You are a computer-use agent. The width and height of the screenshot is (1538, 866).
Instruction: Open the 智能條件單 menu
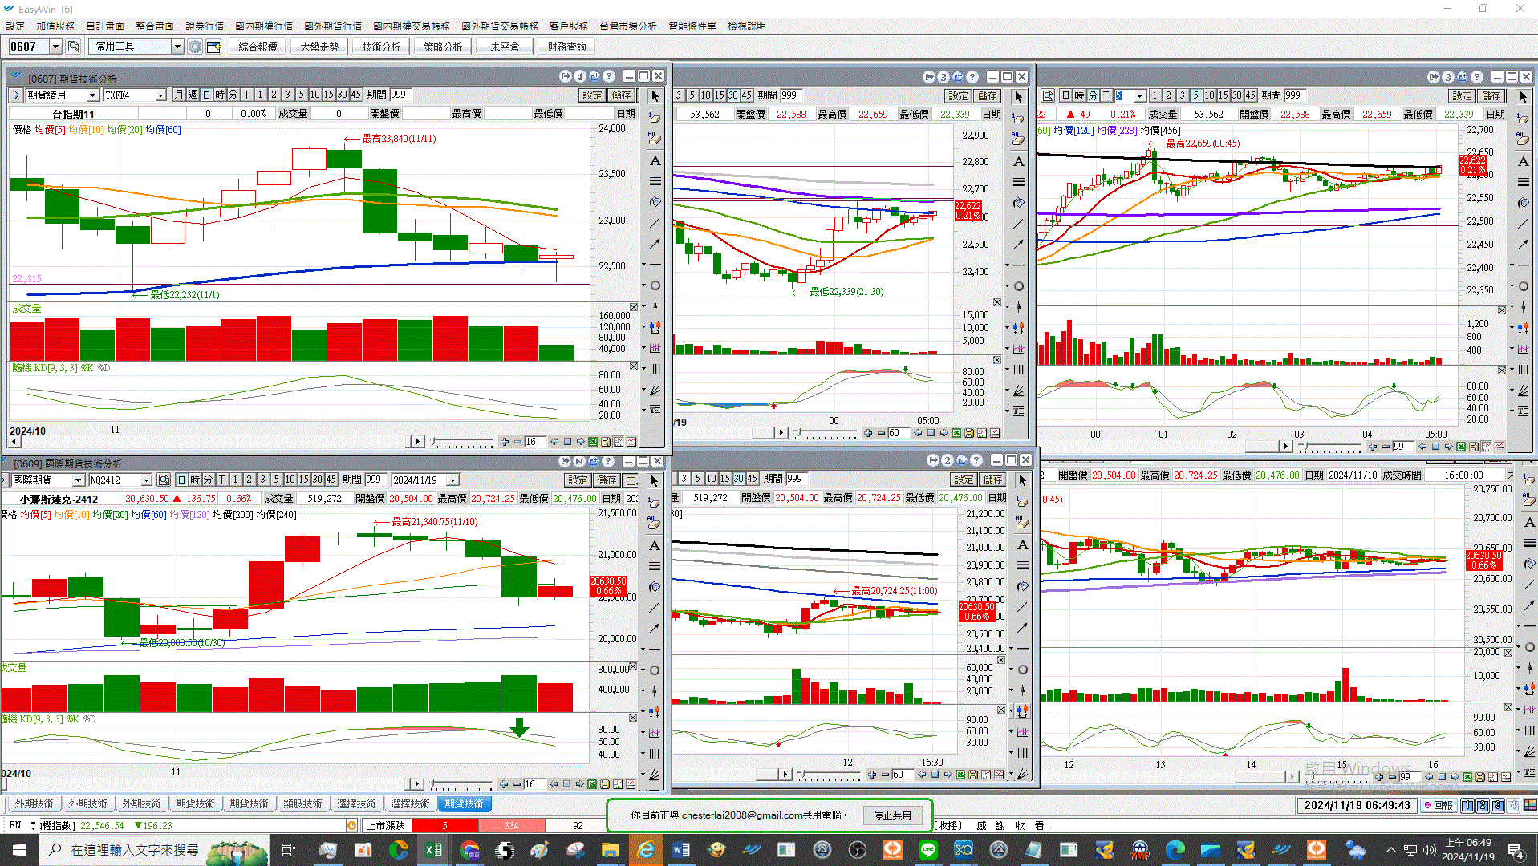coord(692,26)
